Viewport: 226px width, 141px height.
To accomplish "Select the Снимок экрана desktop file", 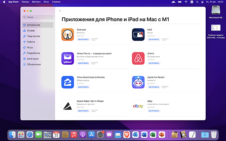I will [x=215, y=31].
